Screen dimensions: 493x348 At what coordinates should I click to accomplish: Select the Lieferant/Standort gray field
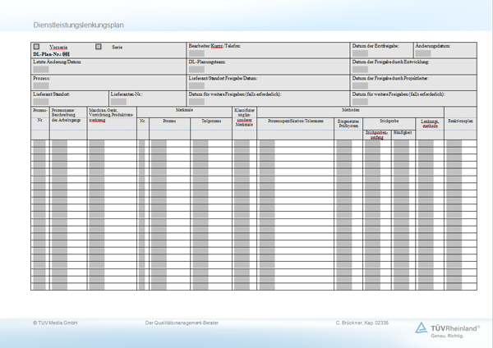pos(41,101)
